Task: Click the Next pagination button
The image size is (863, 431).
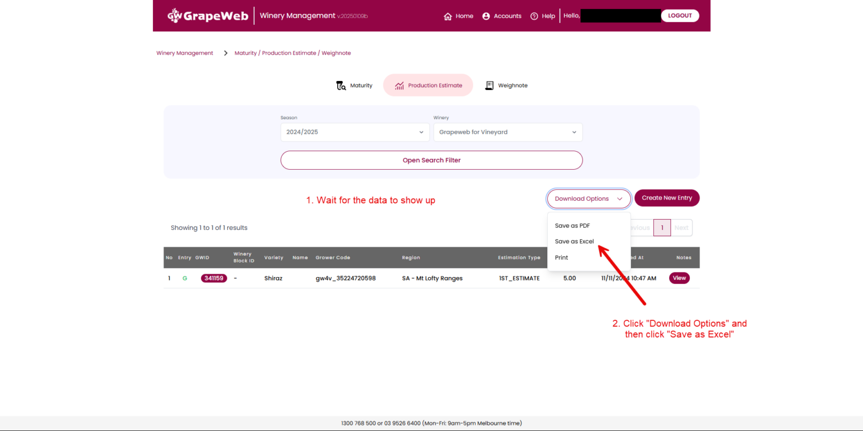Action: click(x=682, y=228)
